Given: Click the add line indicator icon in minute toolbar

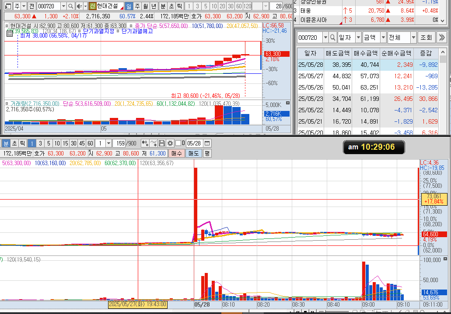Looking at the screenshot, I should pyautogui.click(x=153, y=143).
